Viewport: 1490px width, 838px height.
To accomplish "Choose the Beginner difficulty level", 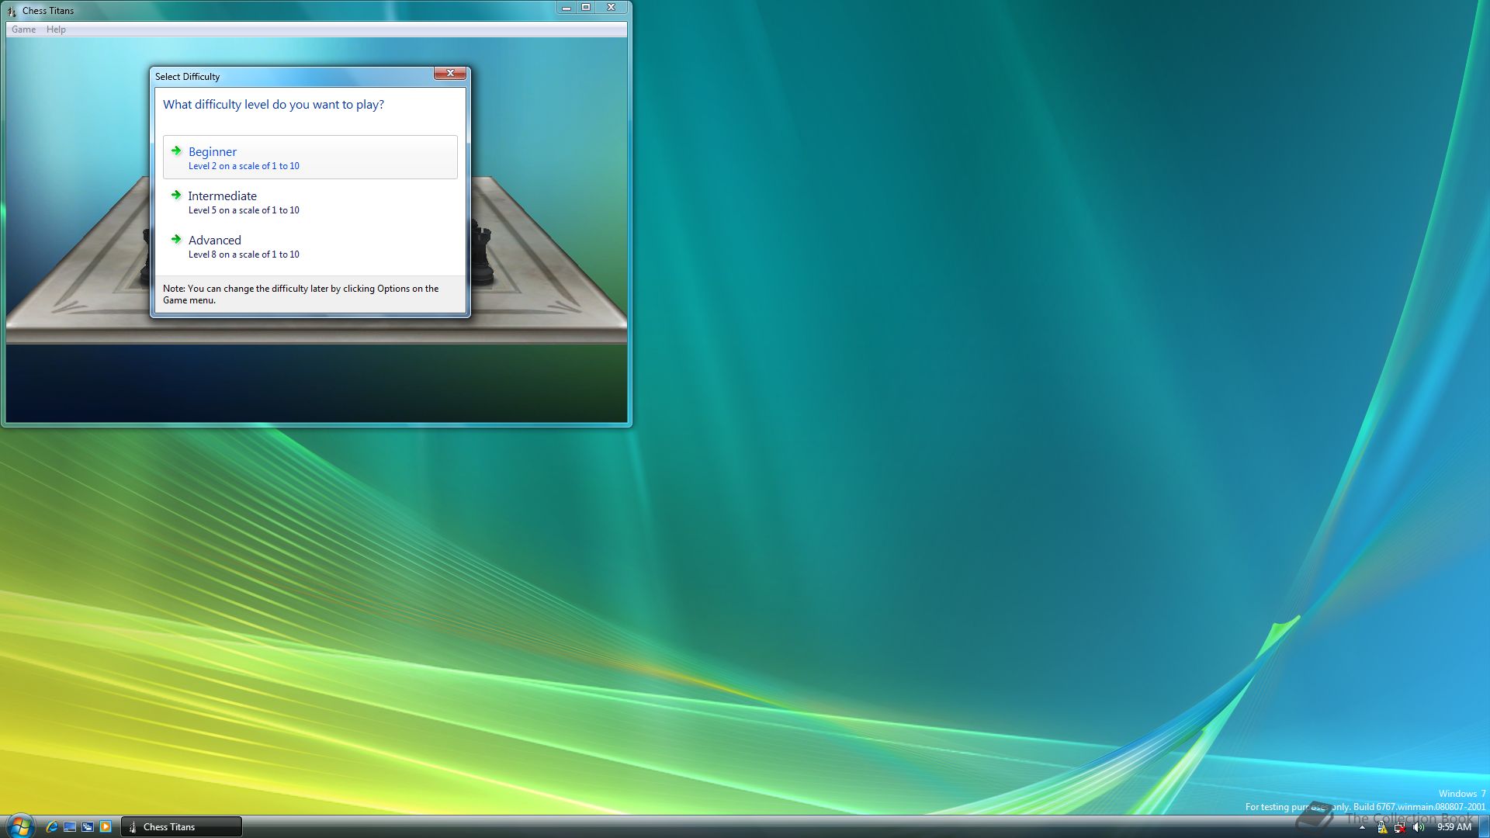I will click(310, 158).
